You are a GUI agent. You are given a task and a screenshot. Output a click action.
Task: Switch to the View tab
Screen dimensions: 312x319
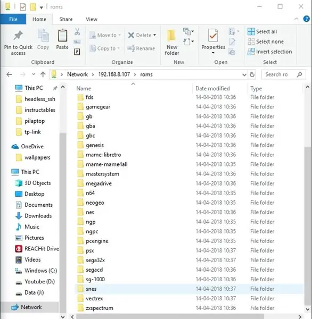[x=92, y=19]
